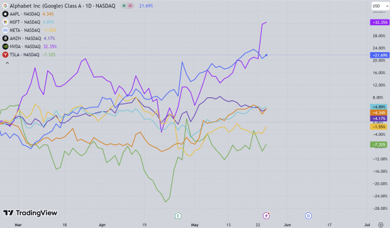The width and height of the screenshot is (390, 228).
Task: Click the Apple logo next to AAPL
Action: [x=5, y=14]
